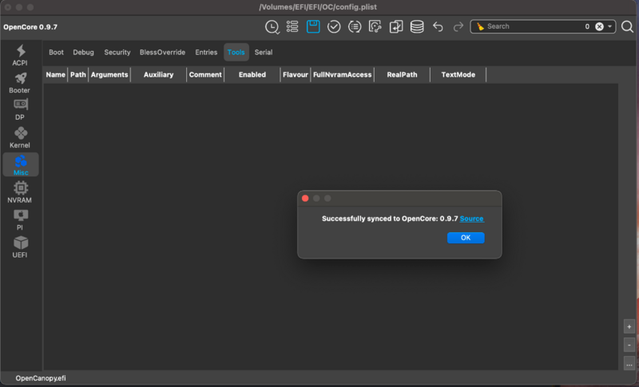Select the Booter rocket icon

[20, 83]
